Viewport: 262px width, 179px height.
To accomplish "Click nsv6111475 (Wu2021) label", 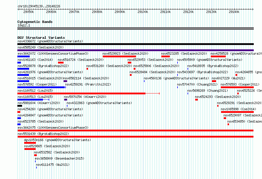I will (53, 165).
